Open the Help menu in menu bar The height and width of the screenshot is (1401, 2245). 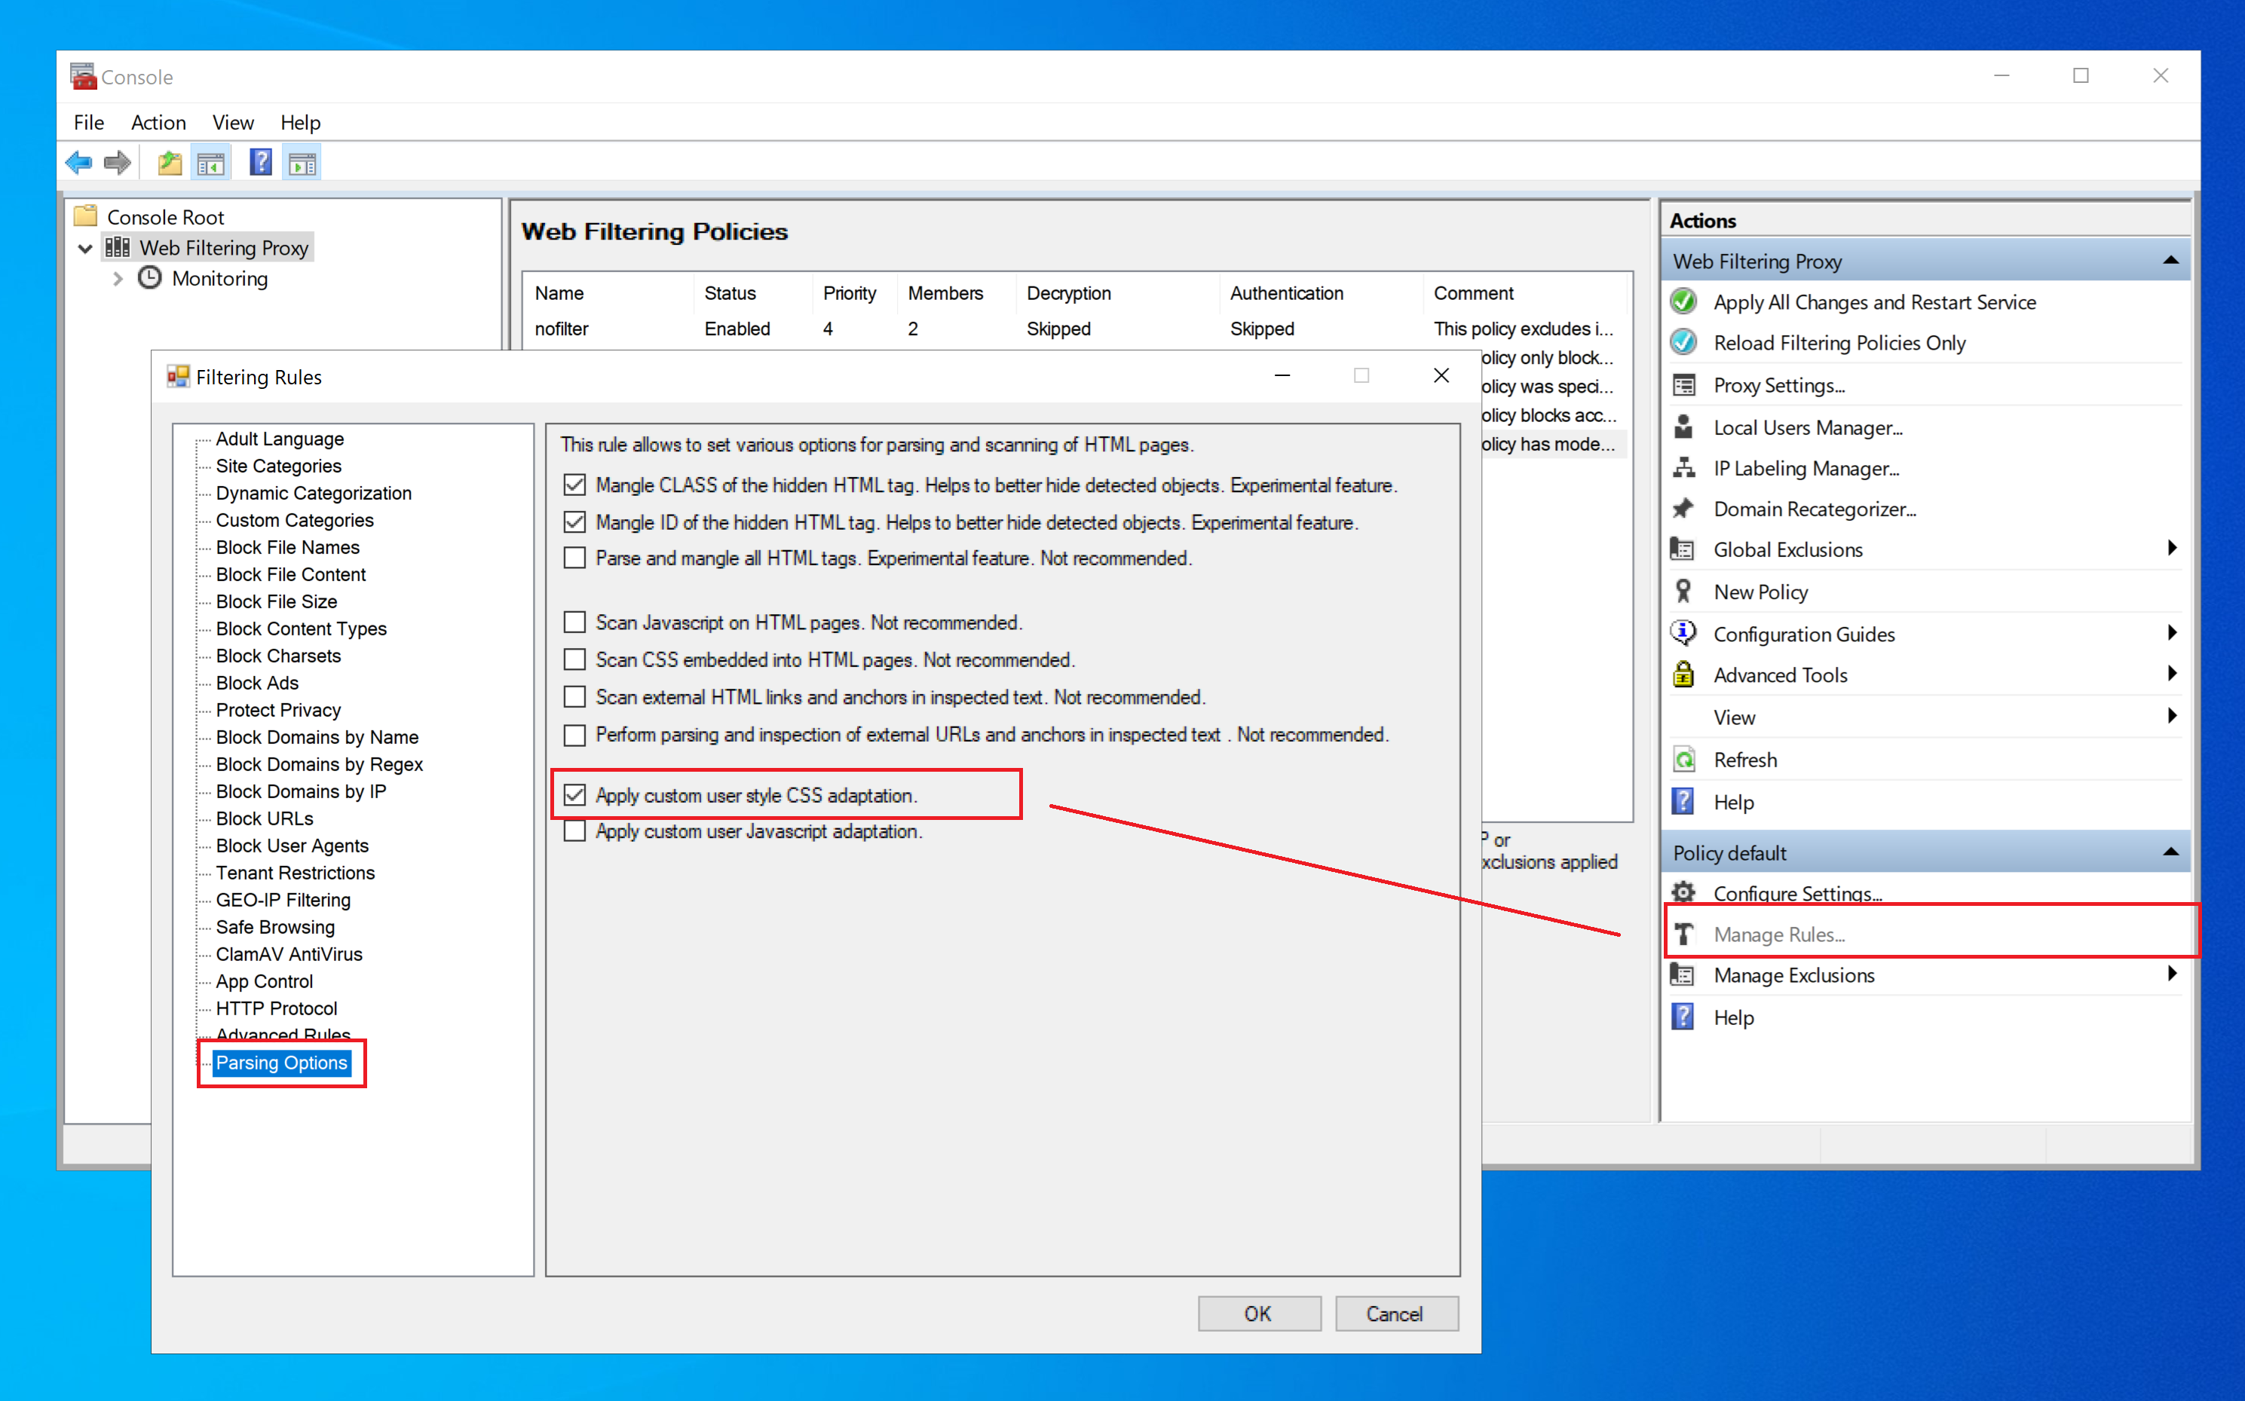click(300, 122)
